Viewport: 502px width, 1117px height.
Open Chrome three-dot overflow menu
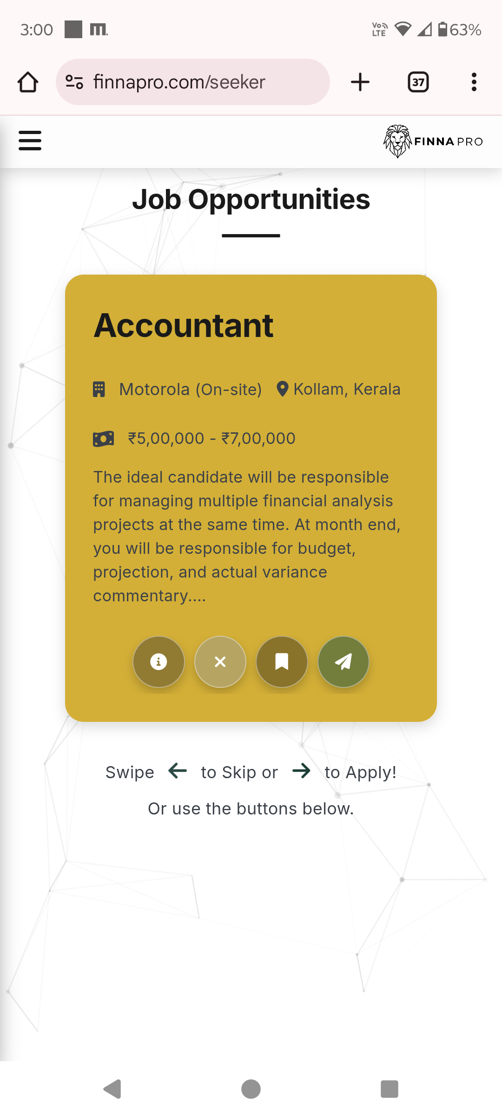(474, 82)
